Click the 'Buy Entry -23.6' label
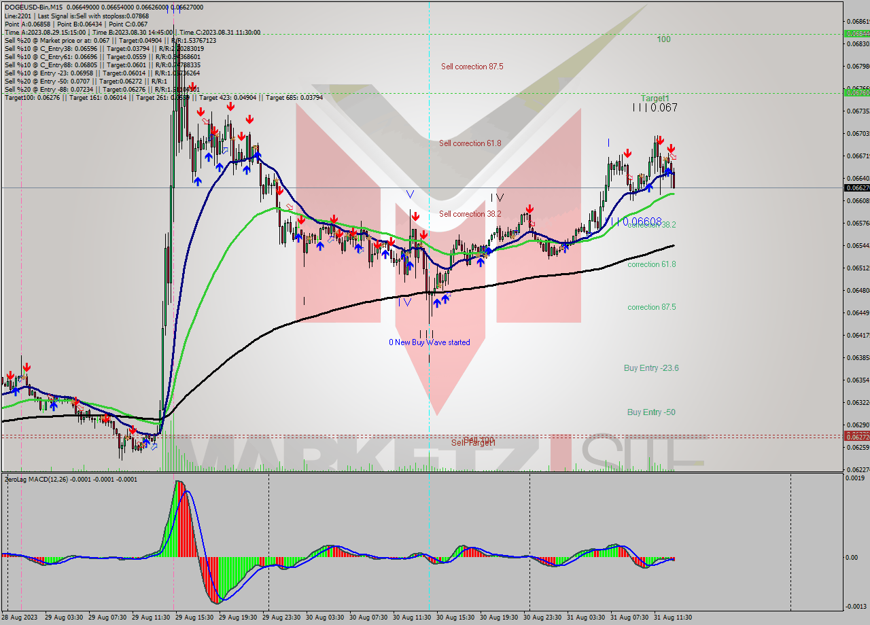The width and height of the screenshot is (870, 625). (651, 368)
